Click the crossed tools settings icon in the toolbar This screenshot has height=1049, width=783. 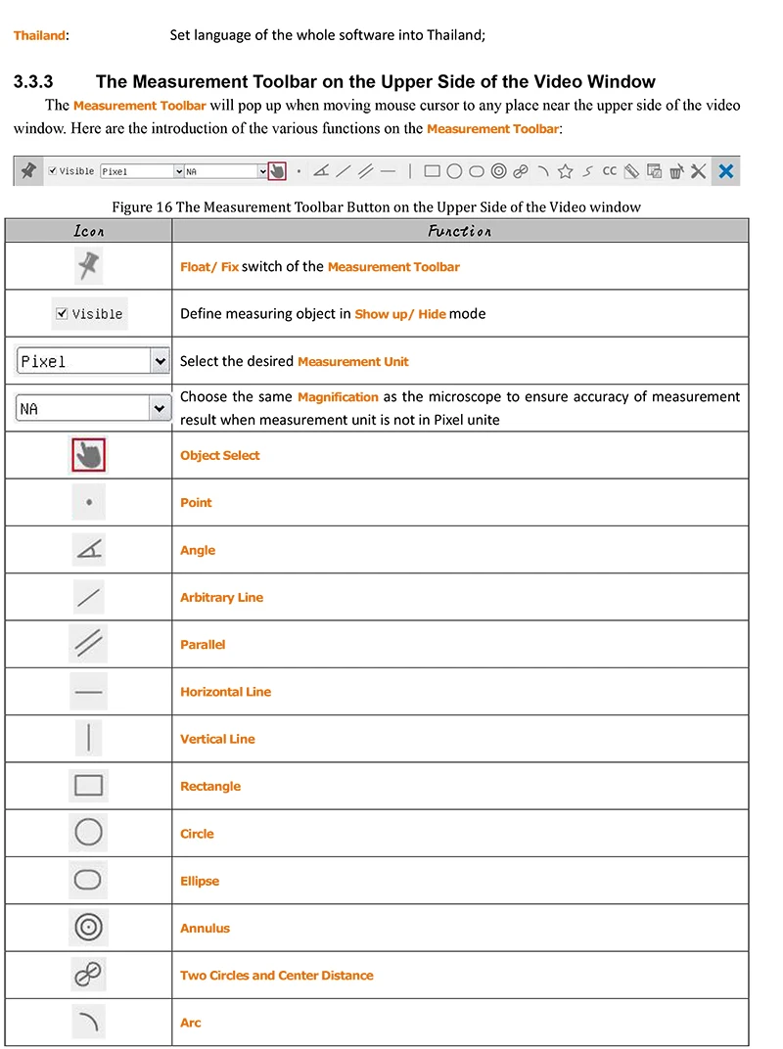pos(699,171)
